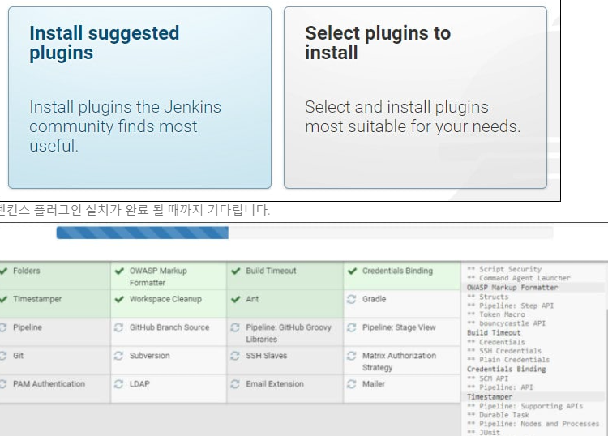Click Pipeline: Step API in the install log
608x436 pixels.
pyautogui.click(x=516, y=306)
